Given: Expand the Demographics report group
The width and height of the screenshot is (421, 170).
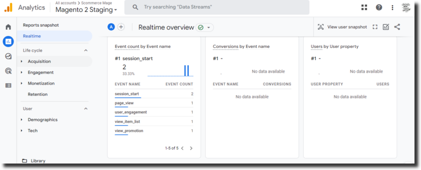Looking at the screenshot, I should tap(42, 120).
